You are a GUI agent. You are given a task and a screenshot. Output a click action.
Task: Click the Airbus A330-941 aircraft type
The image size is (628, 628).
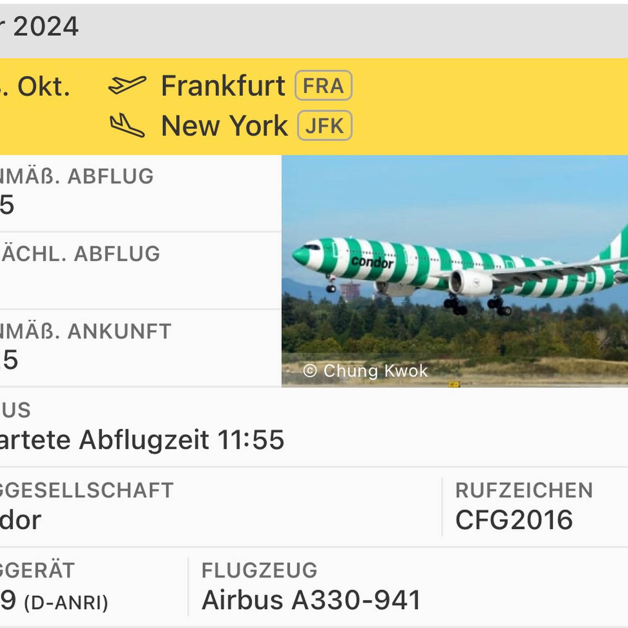click(311, 600)
